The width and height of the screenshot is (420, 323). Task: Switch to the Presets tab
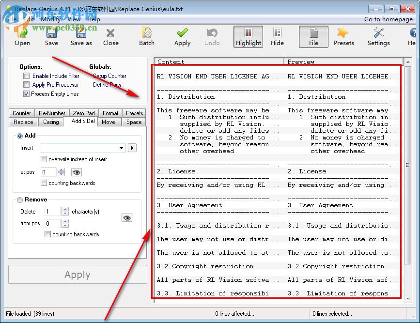[x=135, y=113]
